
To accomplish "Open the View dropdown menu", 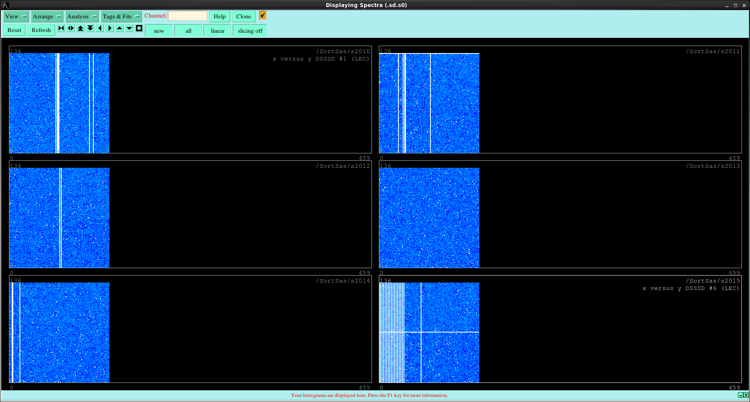I will (x=16, y=16).
